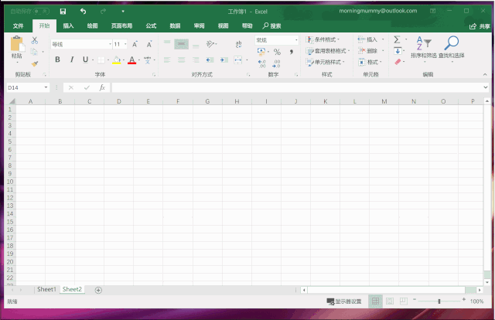Open Display Settings in status bar
Screen dimensions: 495x320
[344, 301]
